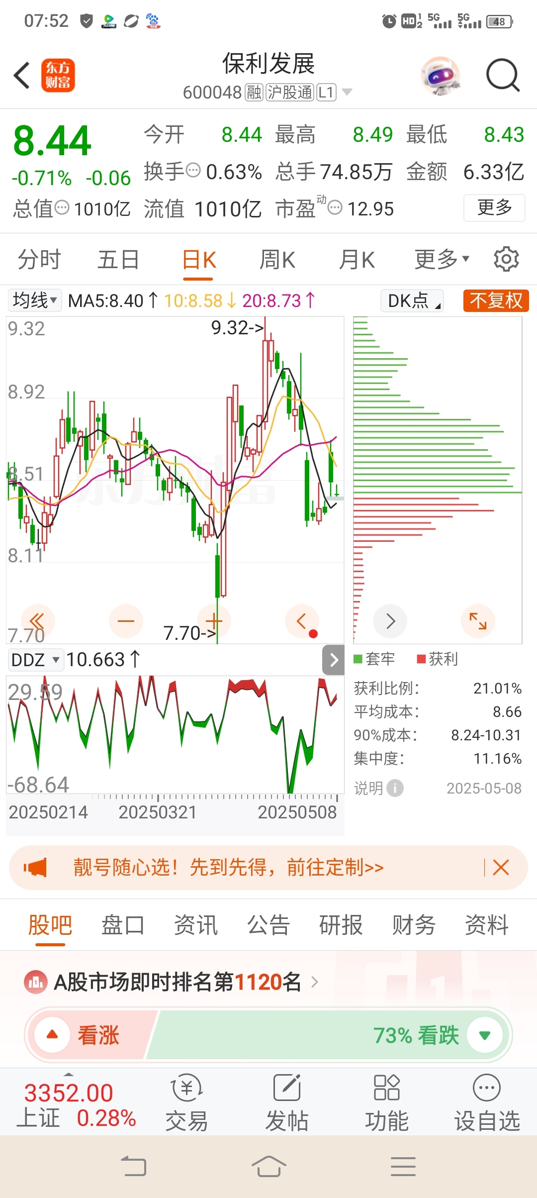Tap right arrow in cost distribution panel
537x1198 pixels.
390,621
